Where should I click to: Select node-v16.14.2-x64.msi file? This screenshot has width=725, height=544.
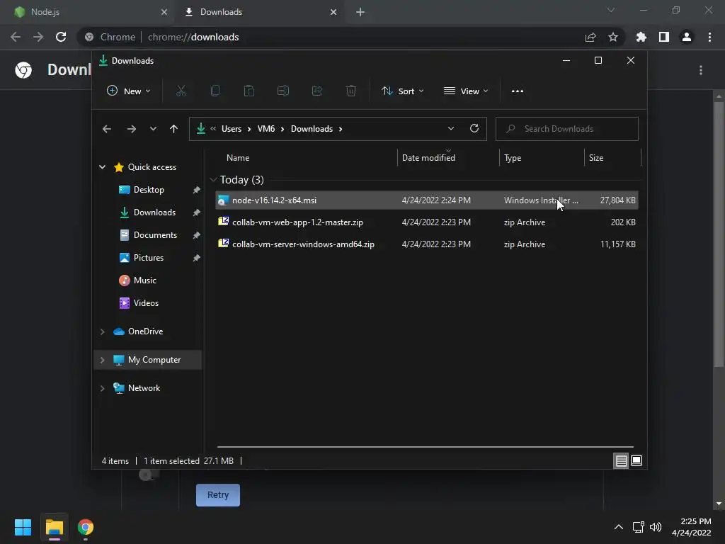point(427,200)
